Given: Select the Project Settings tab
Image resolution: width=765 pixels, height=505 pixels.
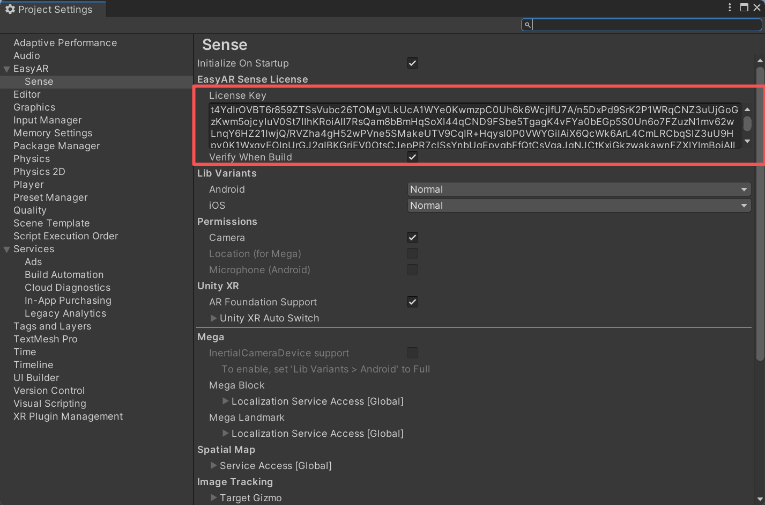Looking at the screenshot, I should tap(53, 9).
